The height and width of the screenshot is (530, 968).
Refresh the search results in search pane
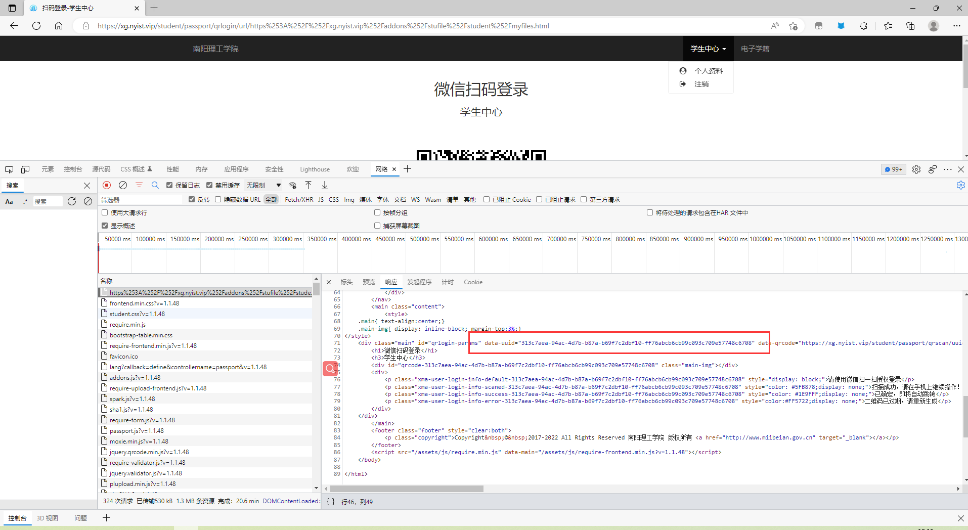click(72, 201)
